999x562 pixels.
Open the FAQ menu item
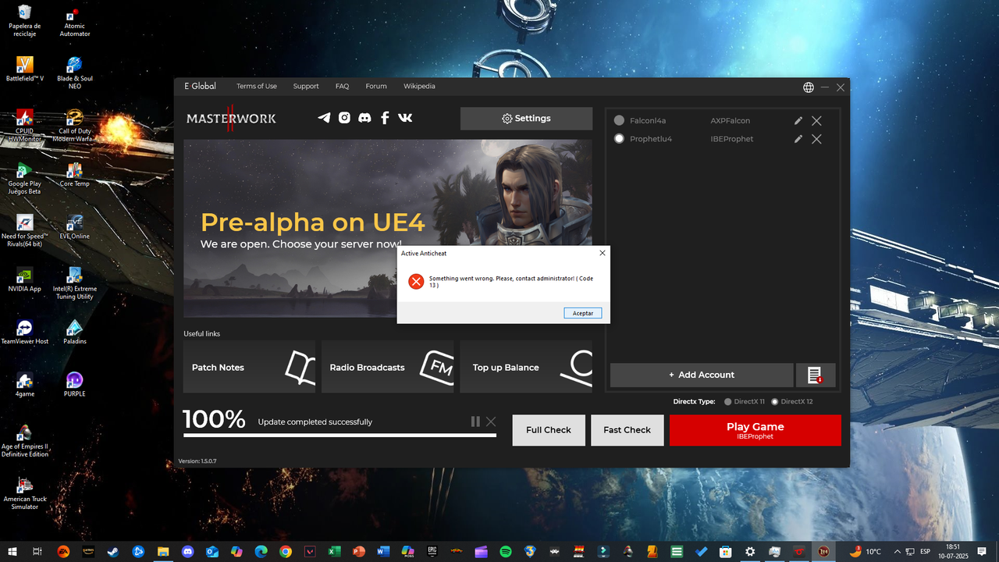(343, 87)
